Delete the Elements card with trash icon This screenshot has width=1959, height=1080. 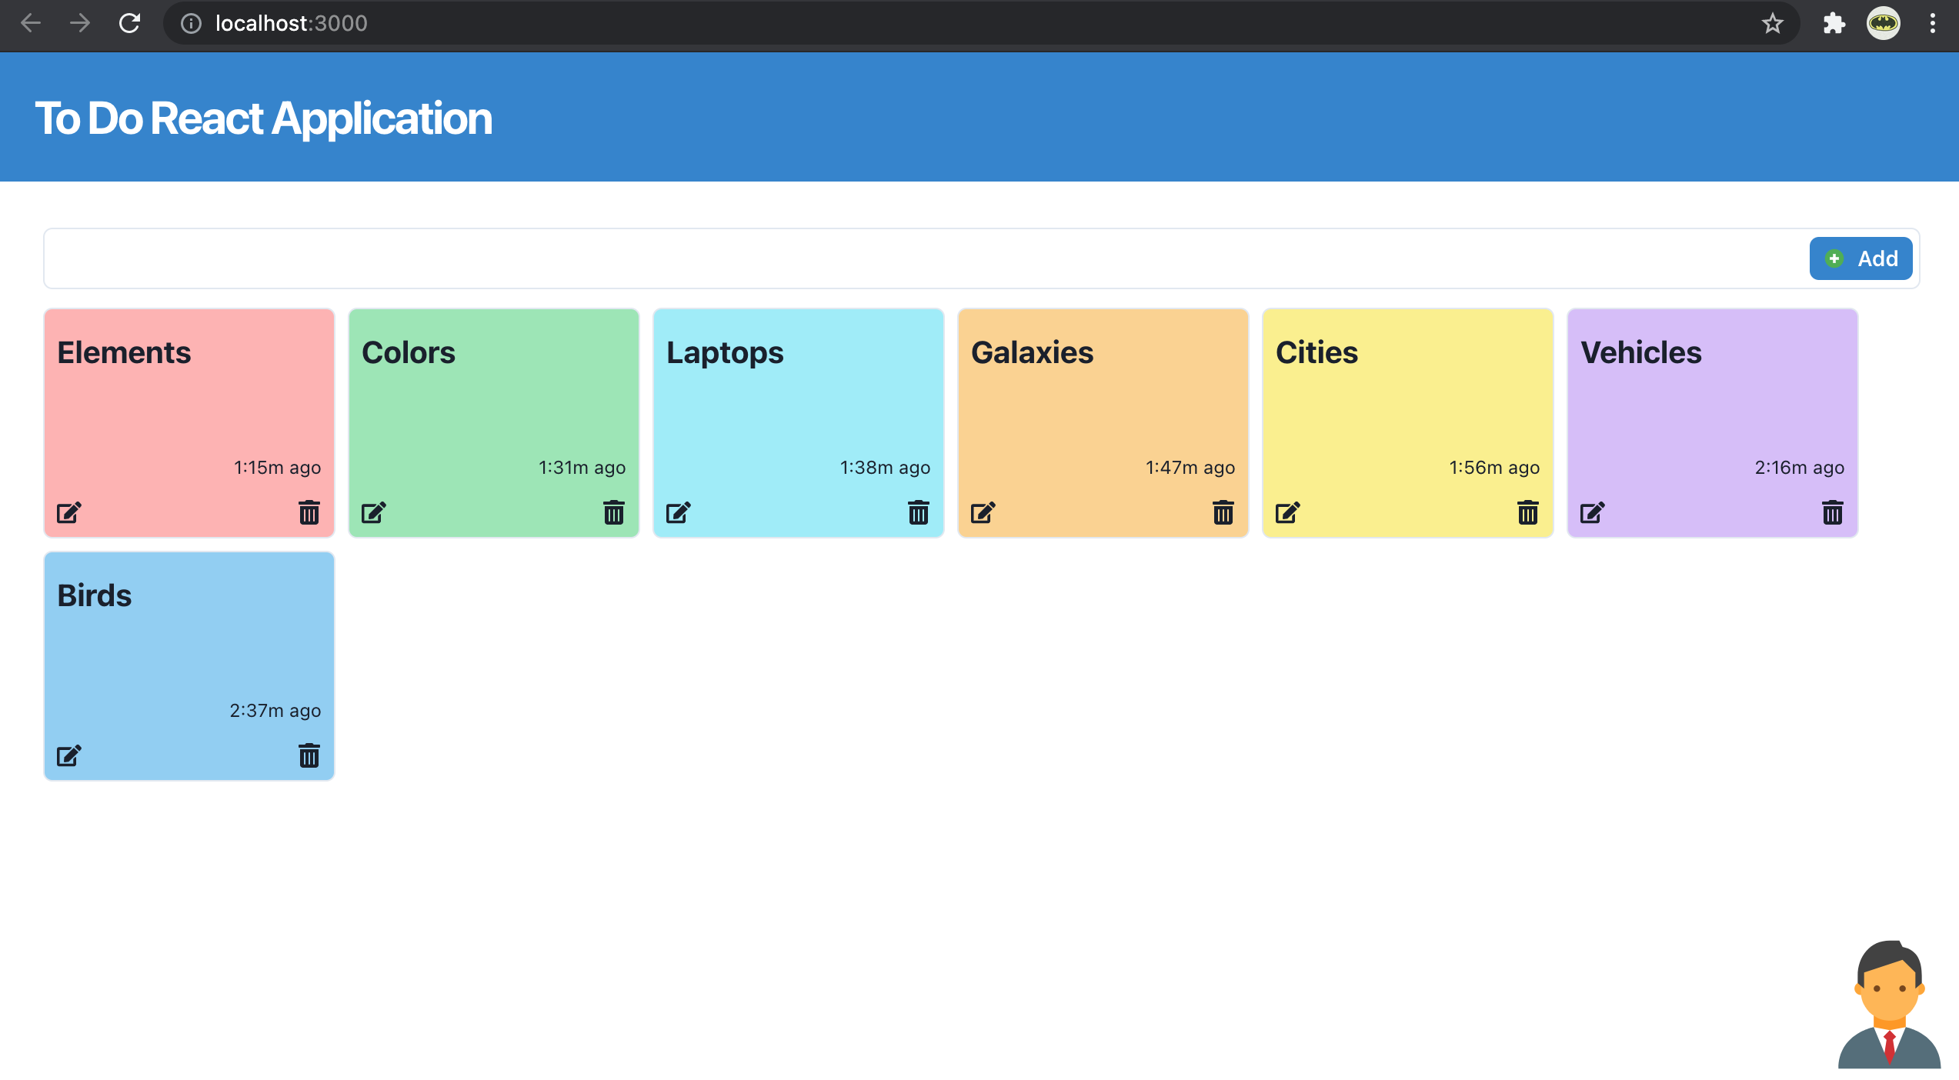pos(309,512)
